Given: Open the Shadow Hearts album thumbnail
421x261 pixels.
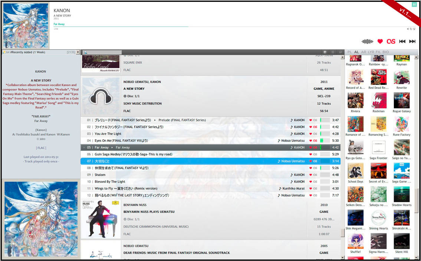Looking at the screenshot, I should [401, 194].
